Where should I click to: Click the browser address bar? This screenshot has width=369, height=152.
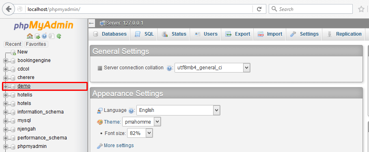click(x=139, y=9)
